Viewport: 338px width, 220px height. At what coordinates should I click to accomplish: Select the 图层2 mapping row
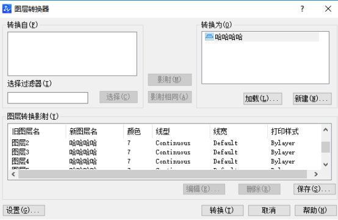tap(164, 143)
